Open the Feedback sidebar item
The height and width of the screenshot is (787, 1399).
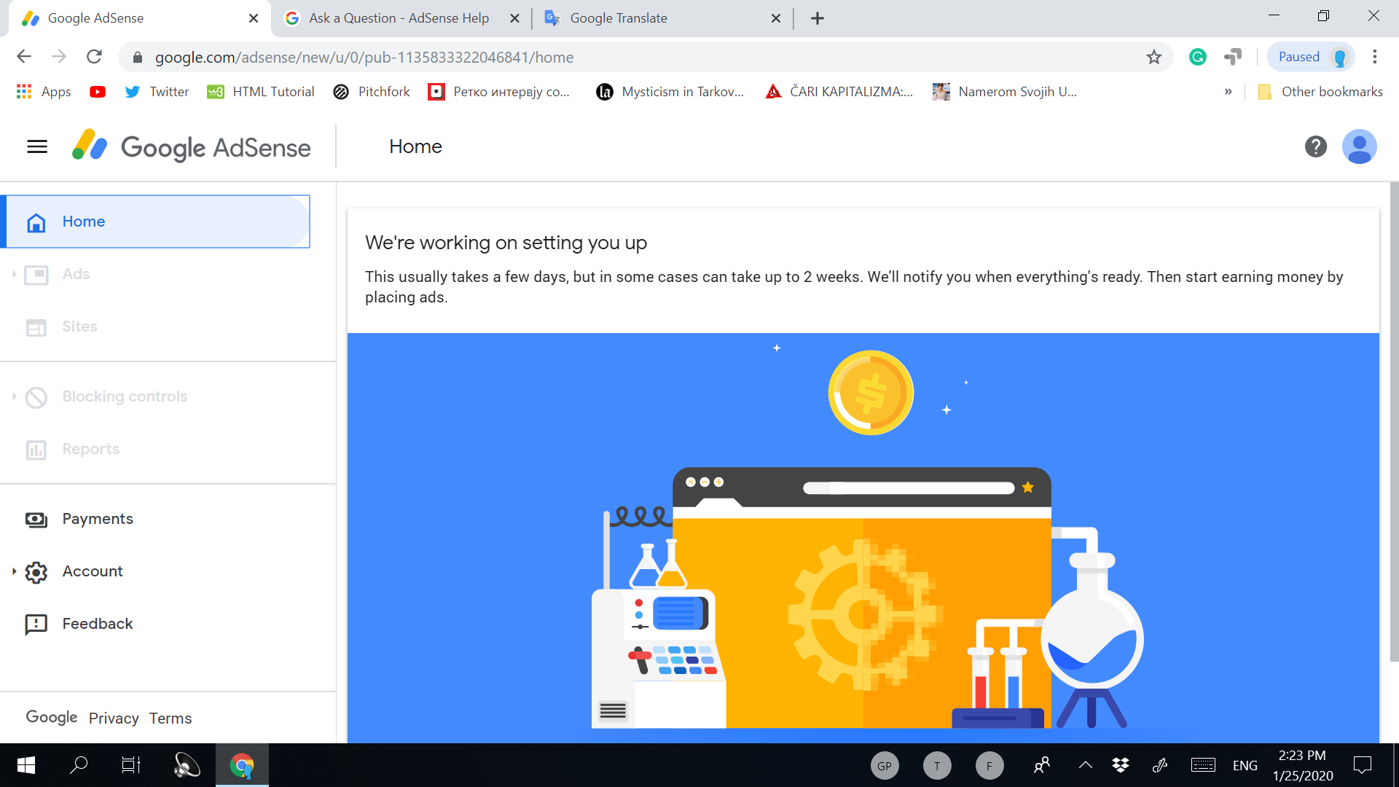(x=98, y=624)
